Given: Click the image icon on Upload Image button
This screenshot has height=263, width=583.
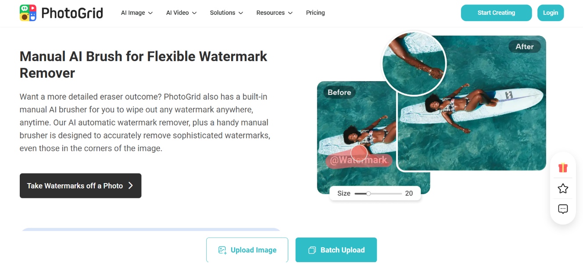Looking at the screenshot, I should coord(222,250).
